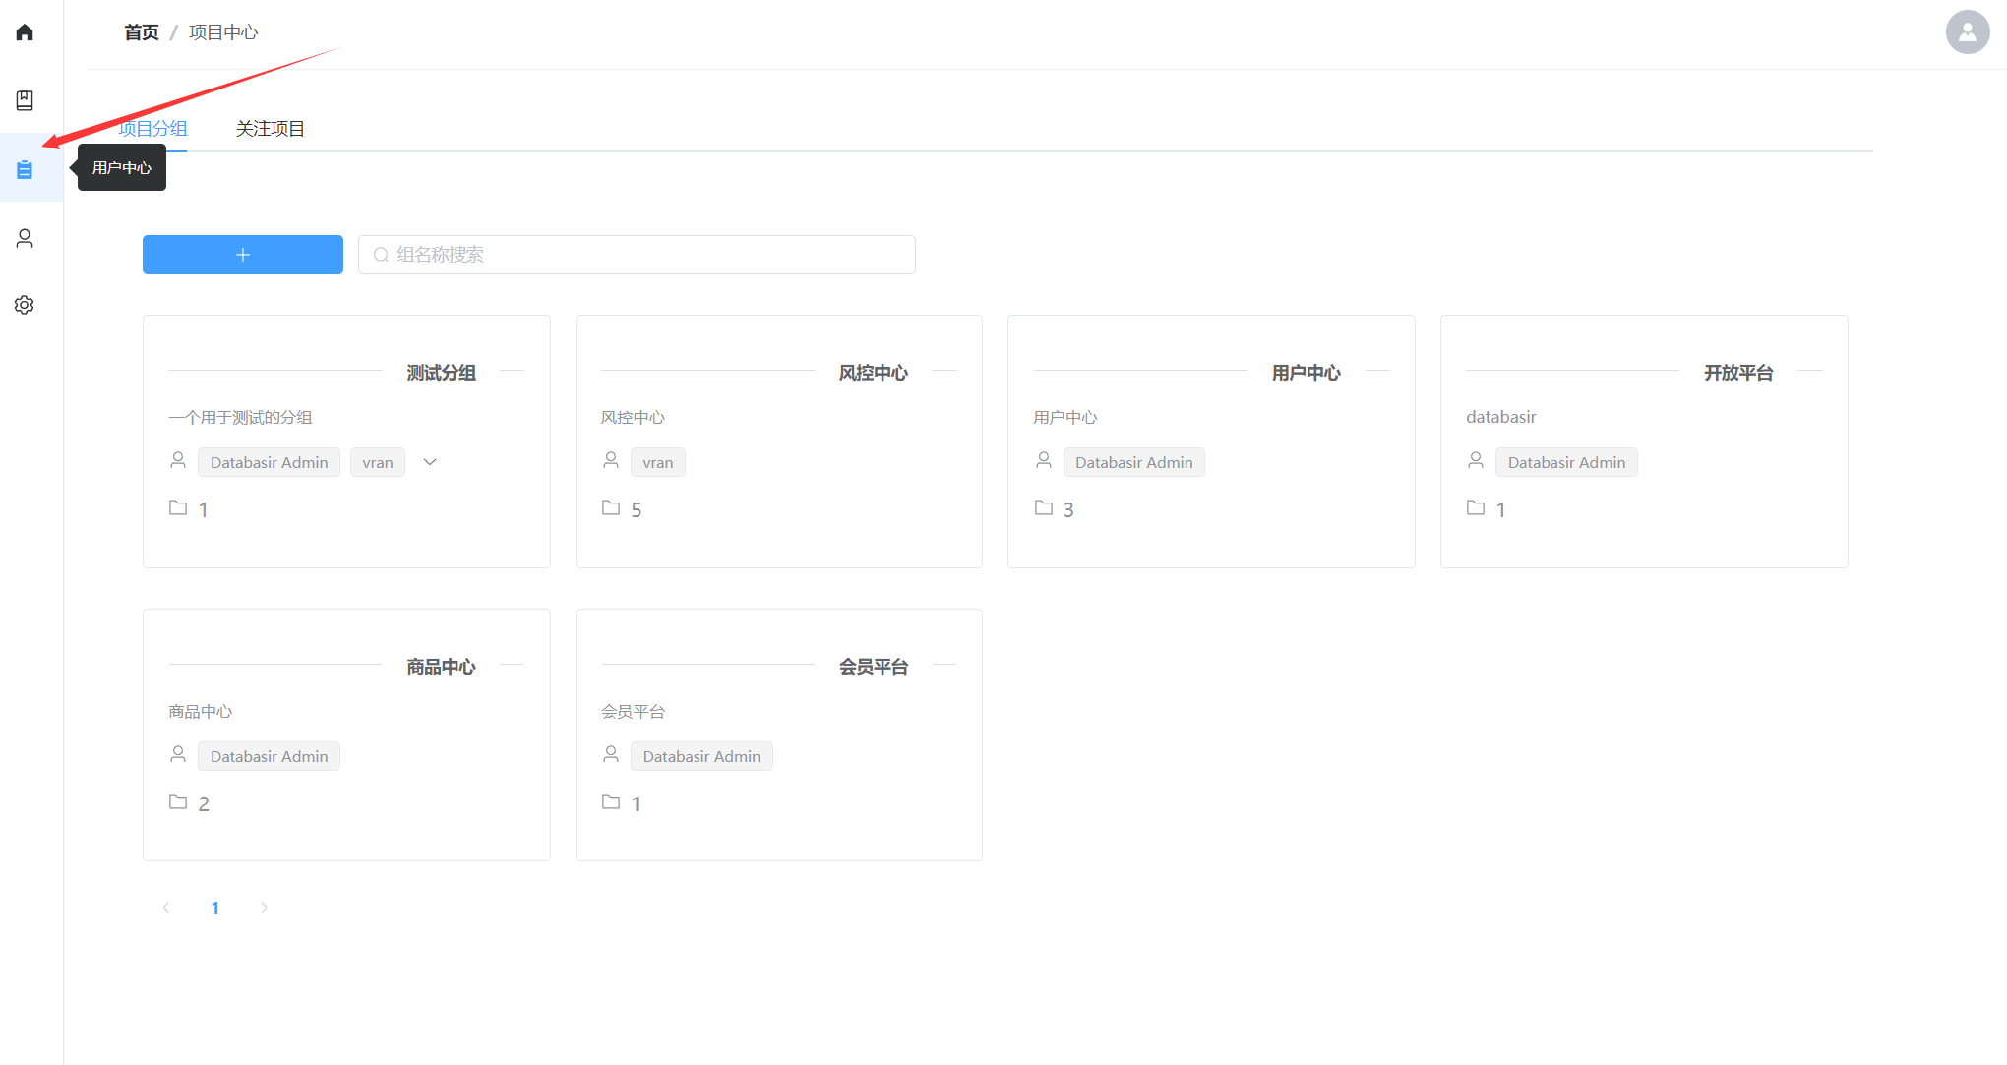
Task: Select page 1 in pagination
Action: coord(214,907)
